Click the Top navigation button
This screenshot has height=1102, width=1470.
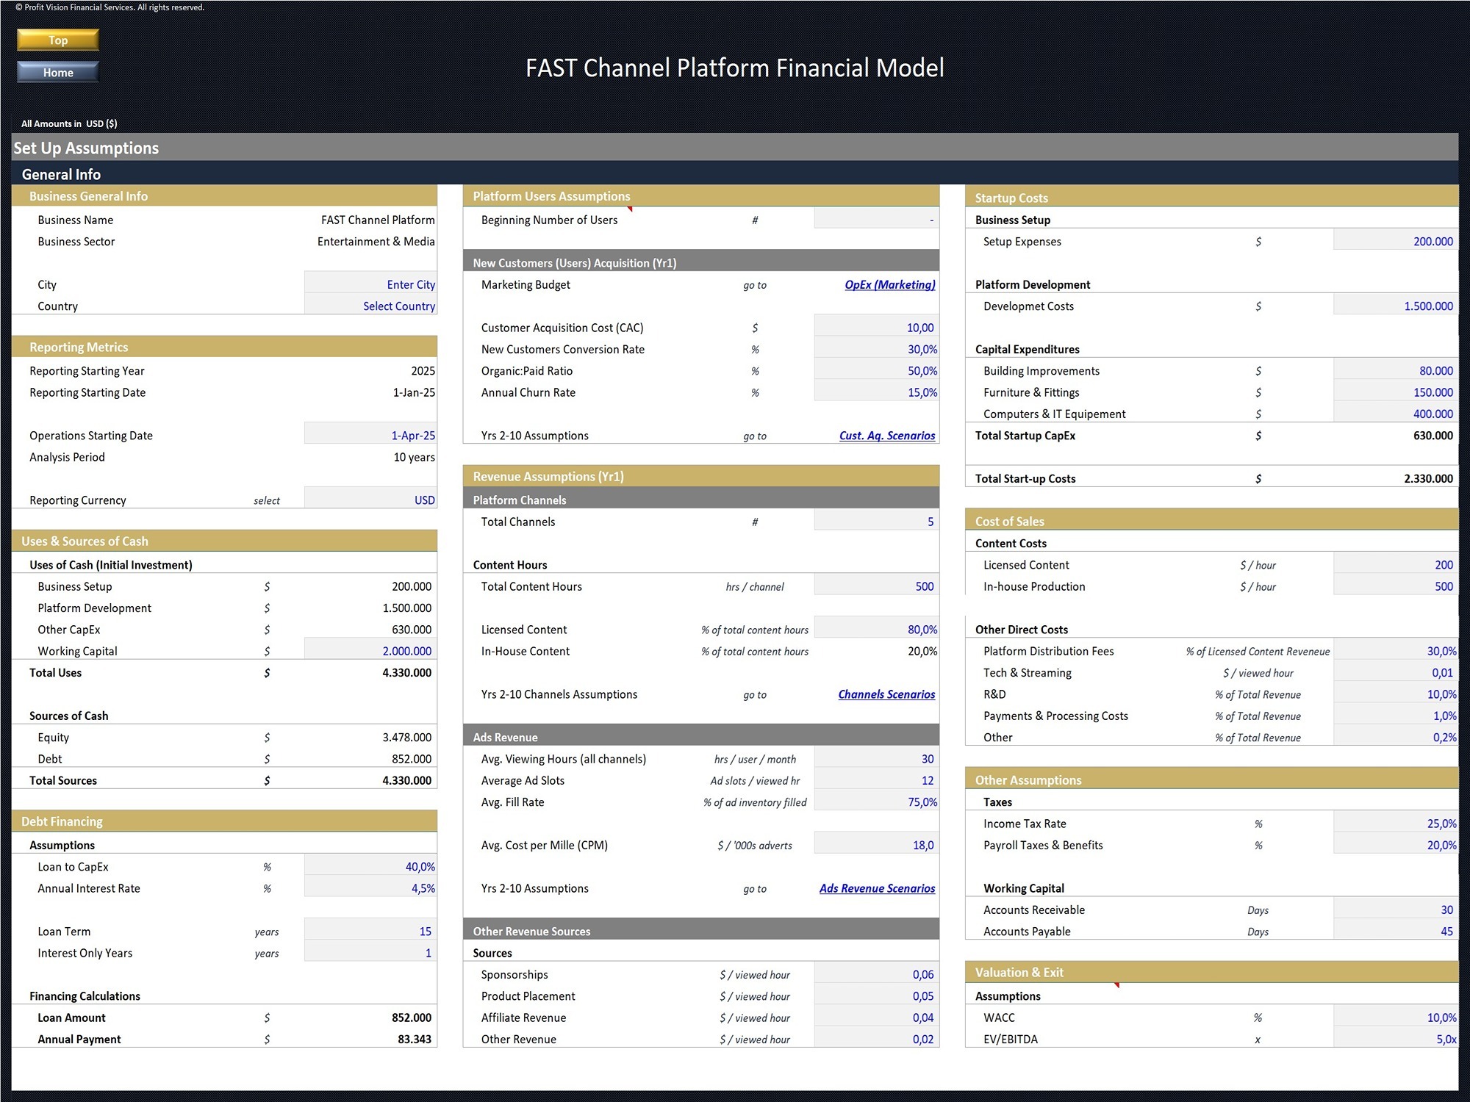(57, 40)
